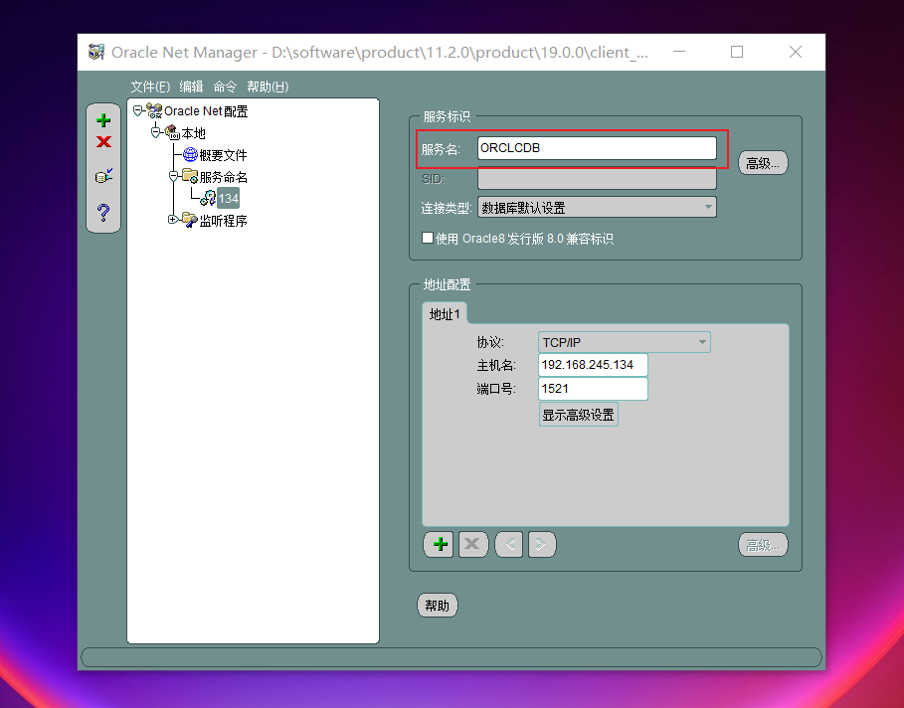Open the 协议 TCP/IP dropdown

click(x=625, y=342)
